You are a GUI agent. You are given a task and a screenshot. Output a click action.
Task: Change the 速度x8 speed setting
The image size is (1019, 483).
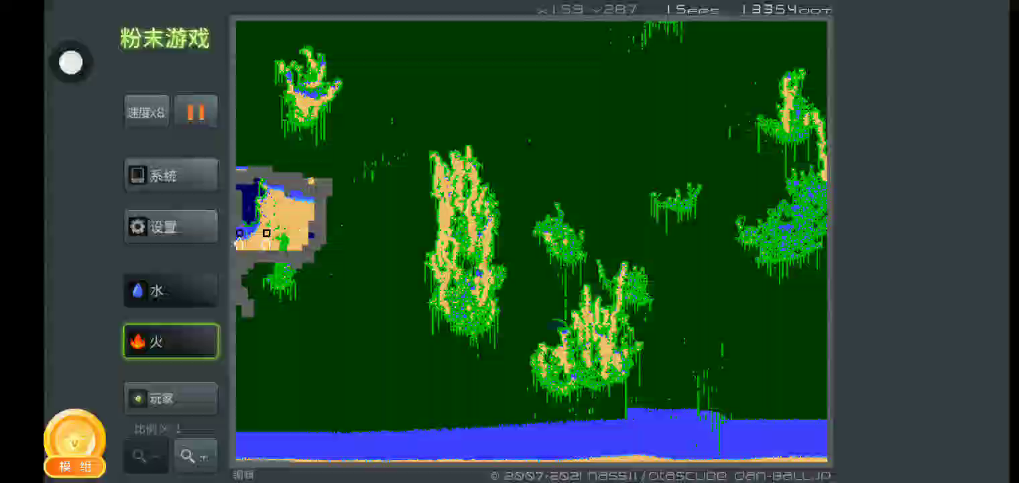tap(147, 111)
